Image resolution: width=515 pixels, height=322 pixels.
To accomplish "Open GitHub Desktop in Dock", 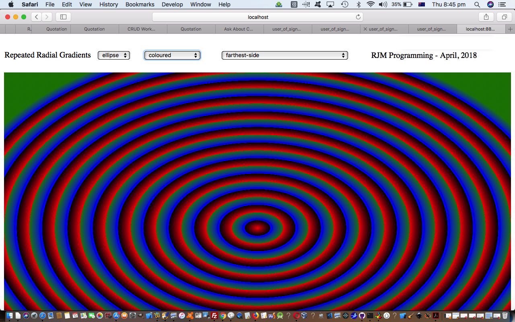I will [x=362, y=316].
